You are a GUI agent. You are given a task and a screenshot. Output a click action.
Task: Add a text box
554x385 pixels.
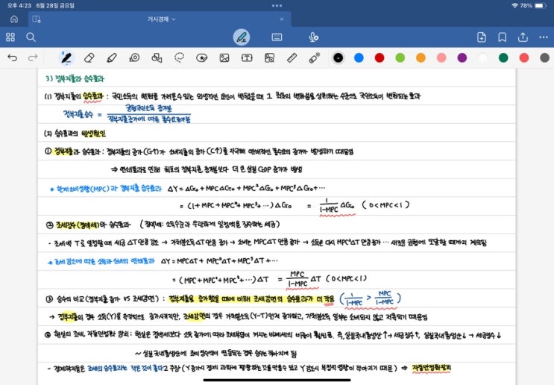[247, 57]
